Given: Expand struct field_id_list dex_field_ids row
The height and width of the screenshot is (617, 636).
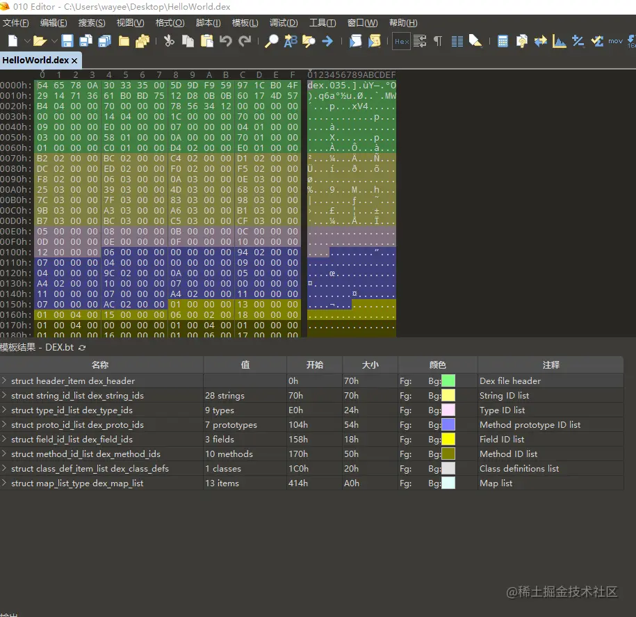Looking at the screenshot, I should click(4, 439).
